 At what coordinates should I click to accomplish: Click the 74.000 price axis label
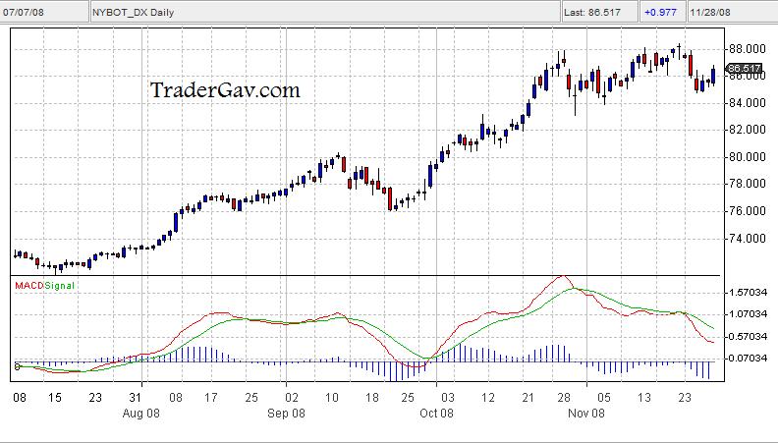[747, 239]
